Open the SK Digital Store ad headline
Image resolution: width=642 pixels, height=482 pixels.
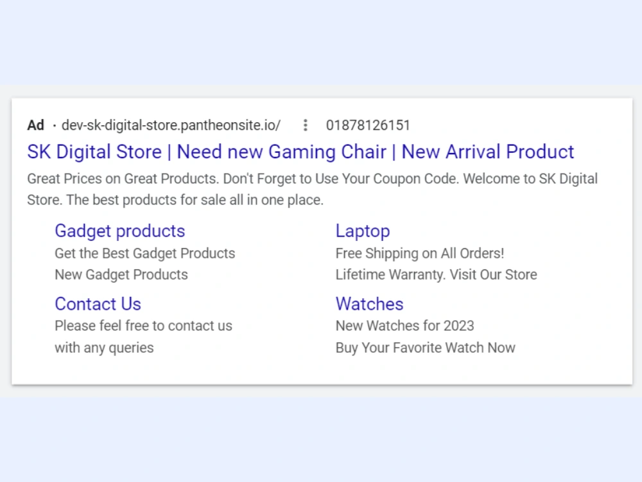[300, 152]
